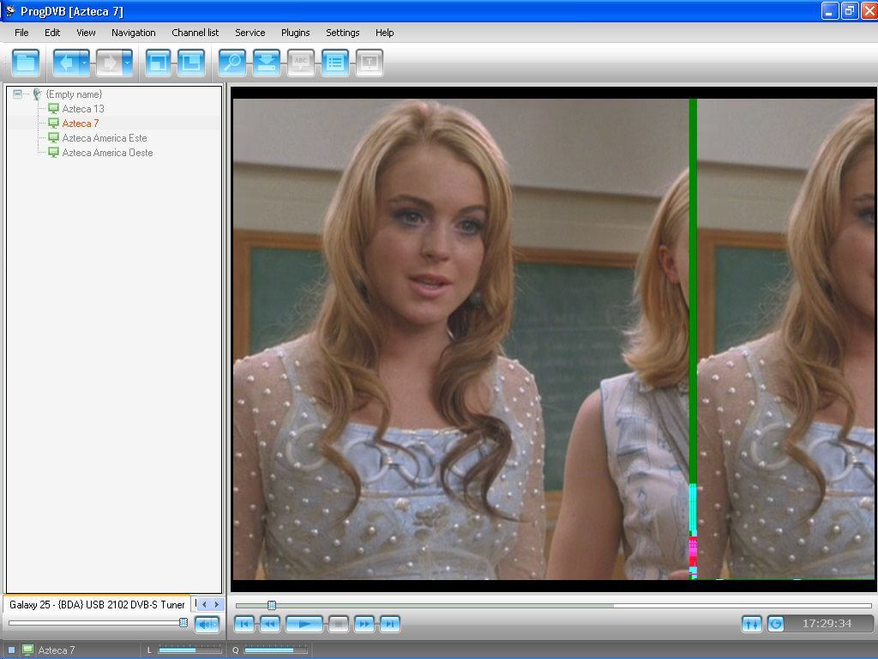Click the Galaxy 25 - {BDA} USB 2102 DVB-S Tuner tab
The image size is (878, 659).
click(x=97, y=605)
